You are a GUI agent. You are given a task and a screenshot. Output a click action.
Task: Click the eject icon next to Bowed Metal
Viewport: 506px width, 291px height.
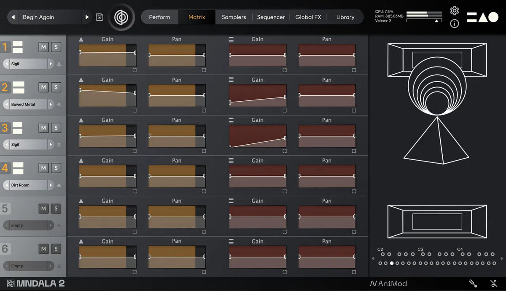click(59, 105)
